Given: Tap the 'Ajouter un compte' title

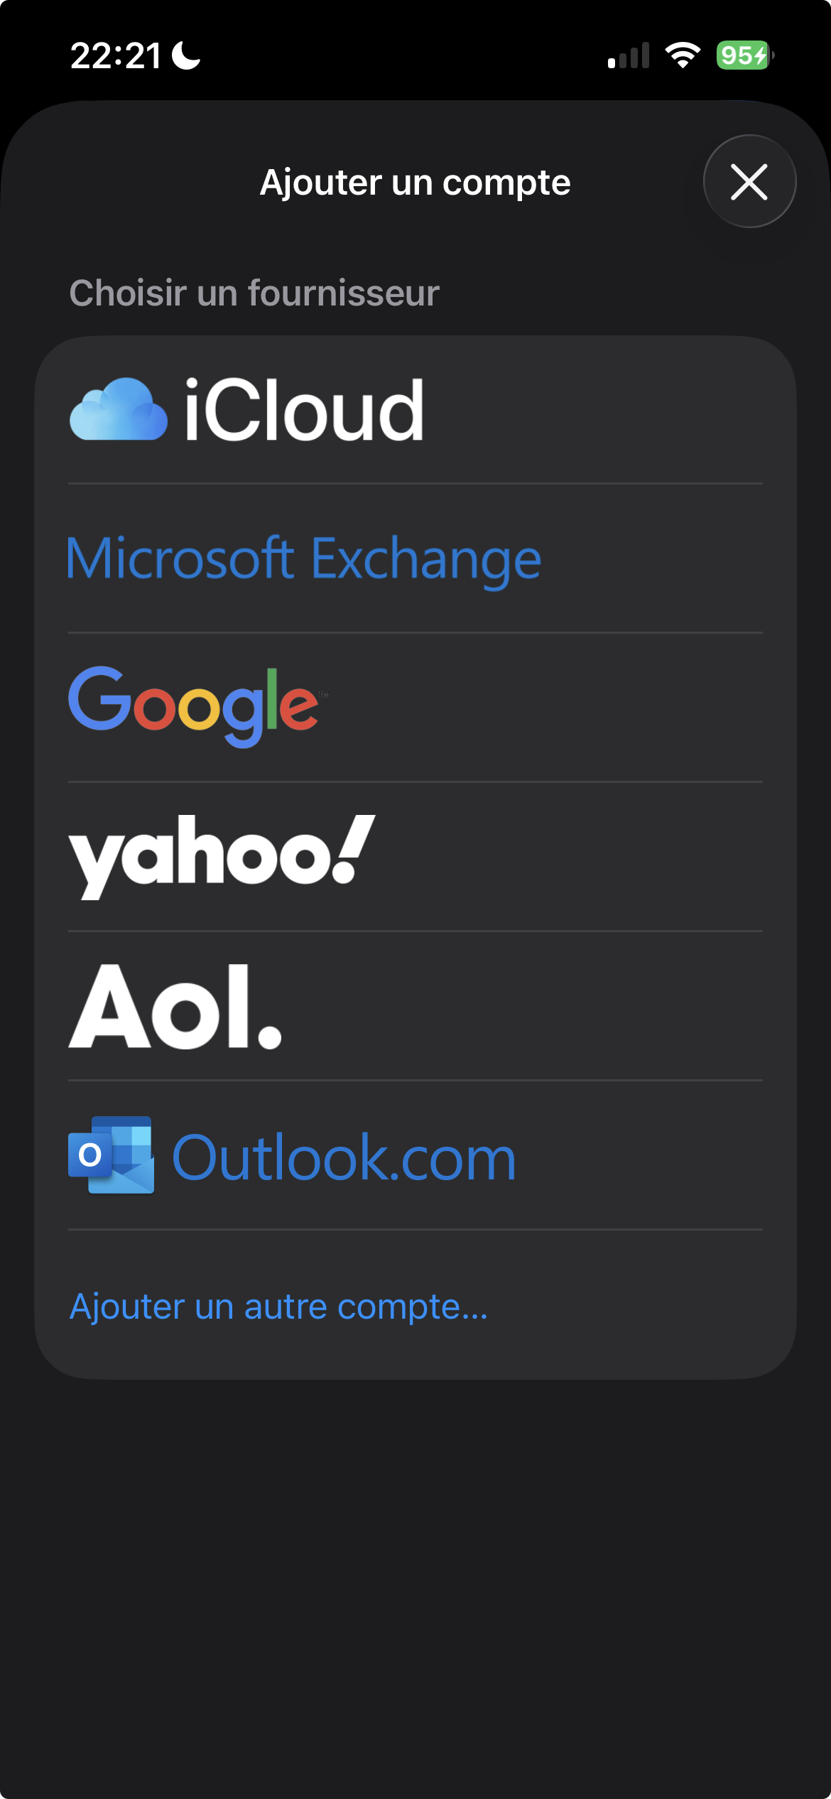Looking at the screenshot, I should click(415, 182).
